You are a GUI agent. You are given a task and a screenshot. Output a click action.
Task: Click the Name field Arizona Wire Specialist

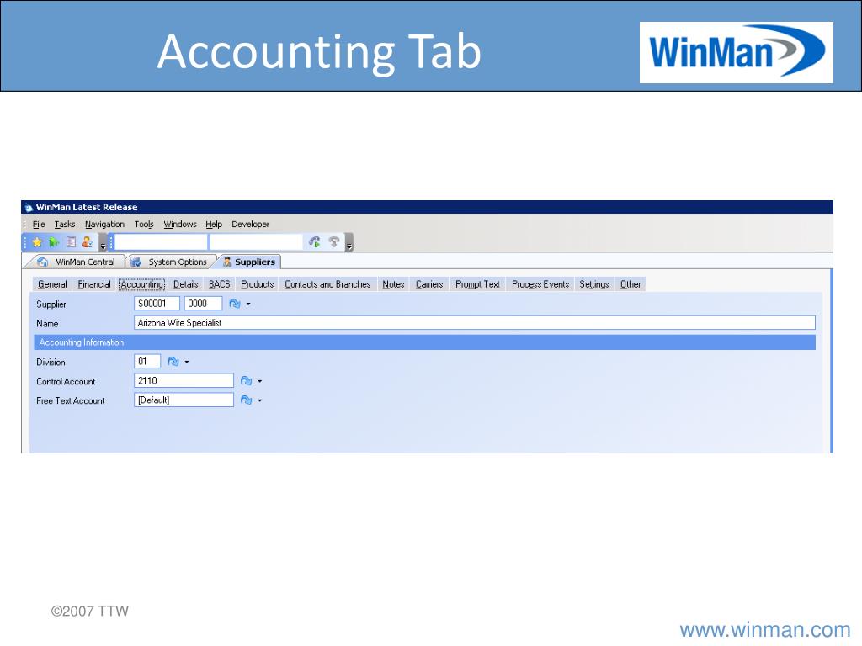[x=475, y=323]
